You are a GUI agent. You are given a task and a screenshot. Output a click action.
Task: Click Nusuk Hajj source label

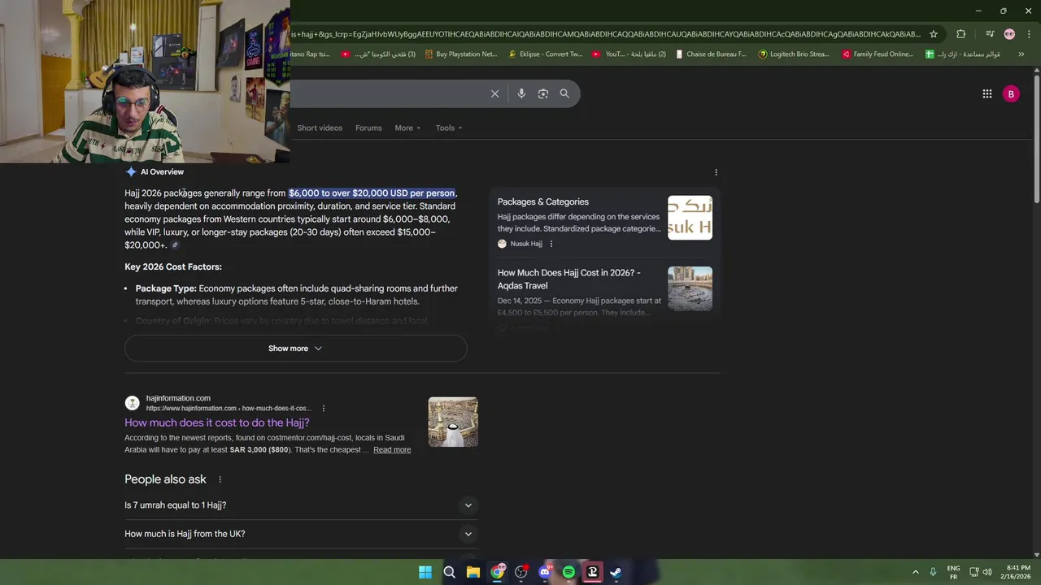click(526, 244)
